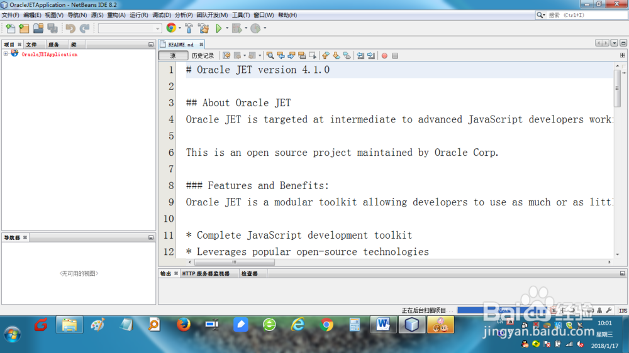Click the Debug Project toolbar icon
629x353 pixels.
pos(237,28)
